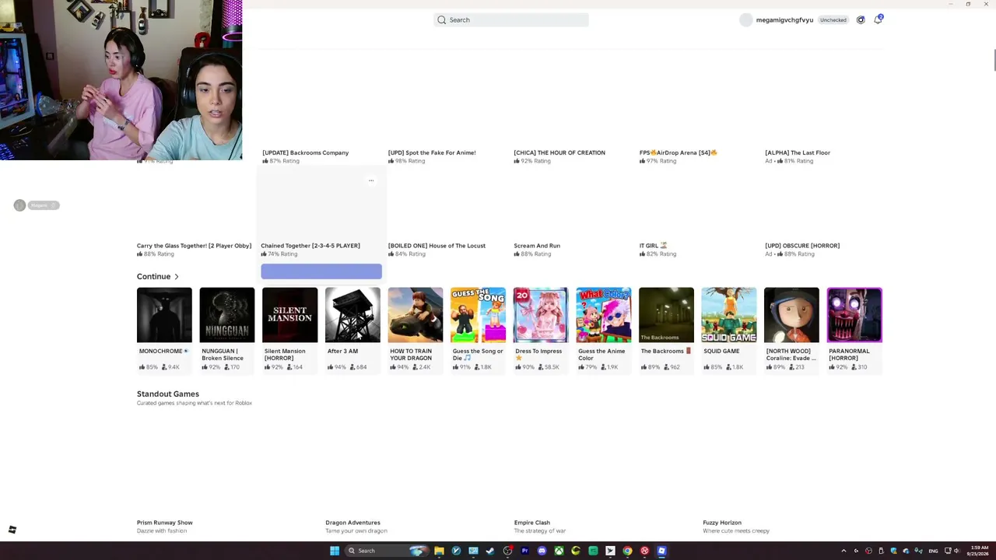This screenshot has width=996, height=560.
Task: Open [CHICA] THE HOUR OF CREATION title
Action: [559, 152]
